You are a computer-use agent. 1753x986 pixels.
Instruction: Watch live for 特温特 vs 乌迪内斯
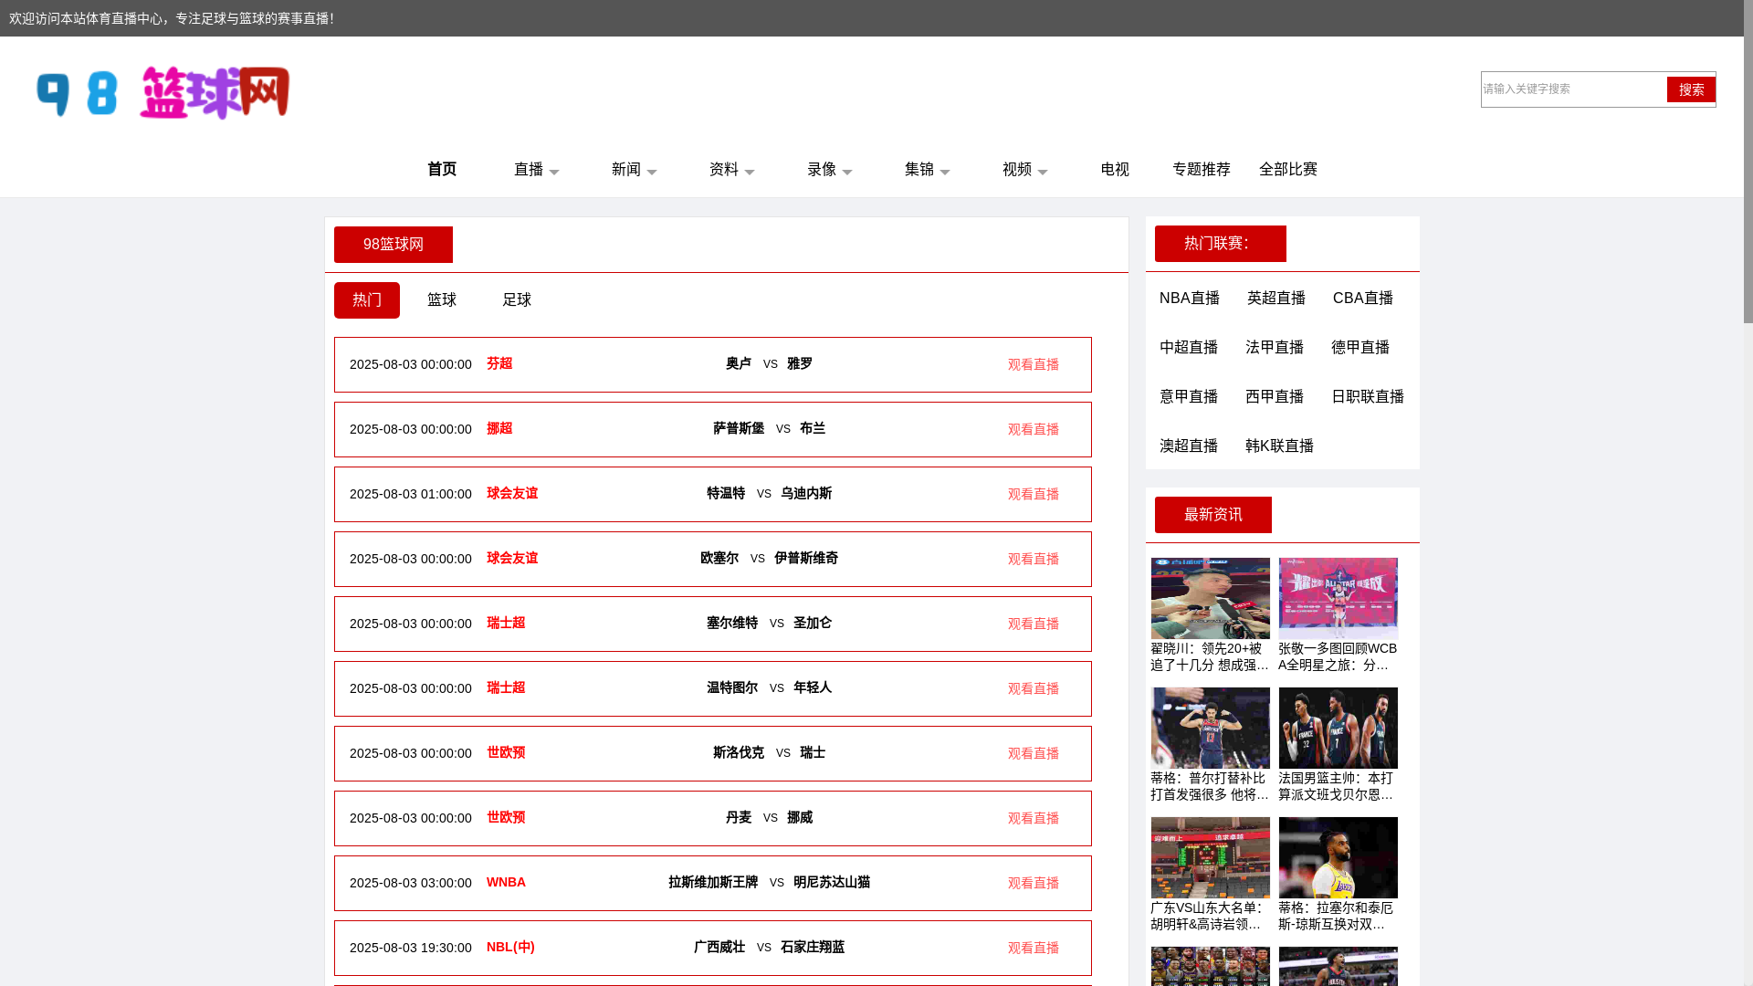1034,495
